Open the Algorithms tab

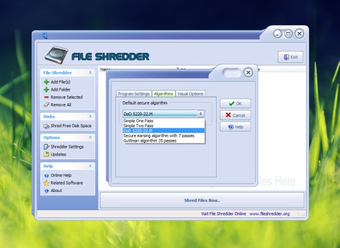[164, 93]
